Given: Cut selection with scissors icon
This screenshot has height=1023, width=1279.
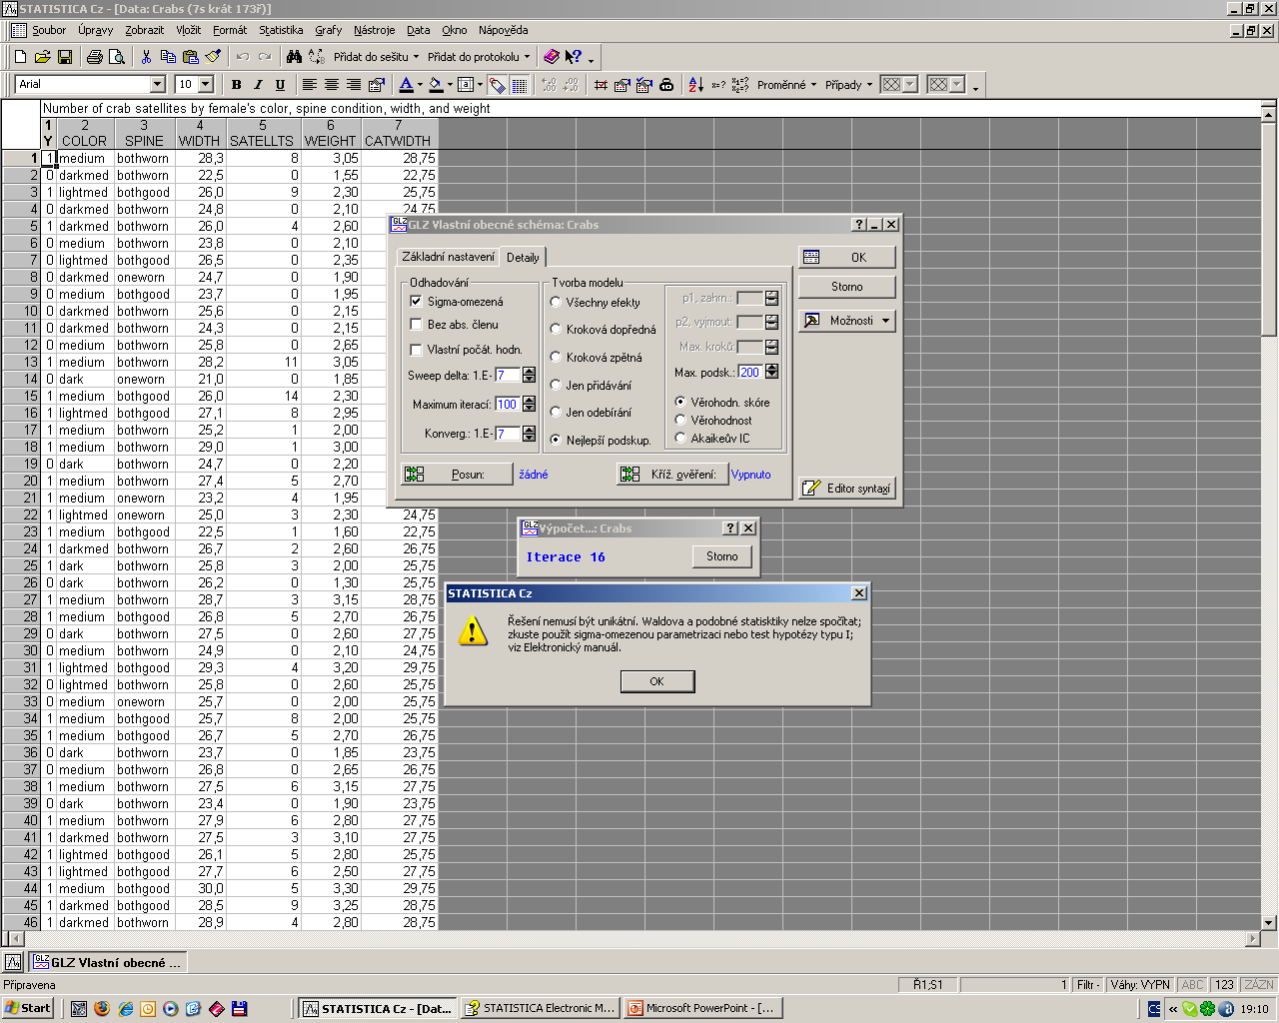Looking at the screenshot, I should (x=146, y=57).
